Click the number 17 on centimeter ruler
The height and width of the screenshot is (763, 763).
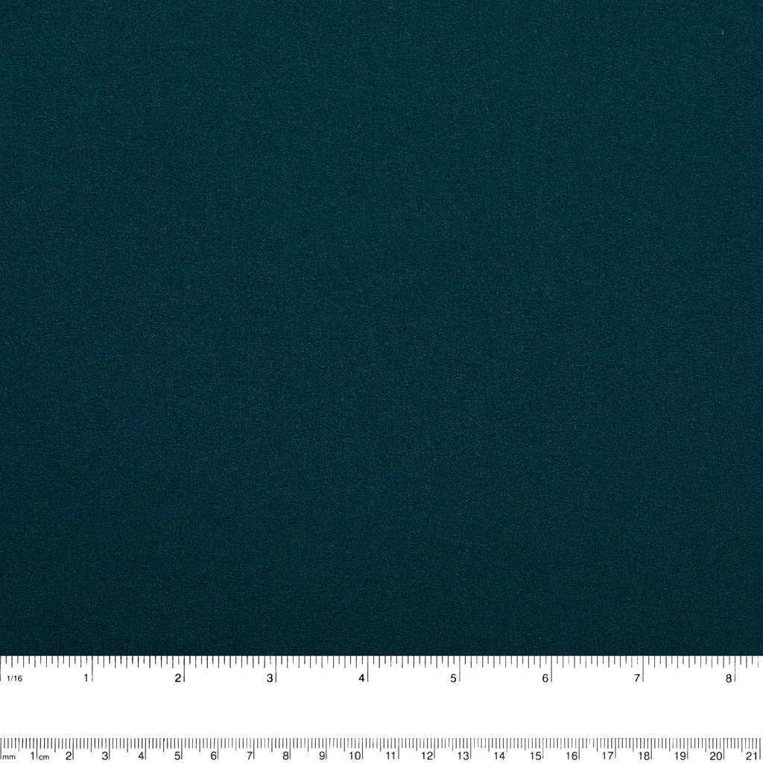608,756
